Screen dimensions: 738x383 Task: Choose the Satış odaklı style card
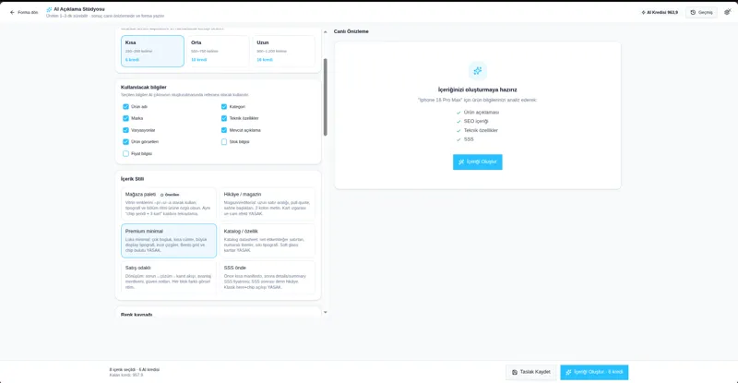[169, 277]
